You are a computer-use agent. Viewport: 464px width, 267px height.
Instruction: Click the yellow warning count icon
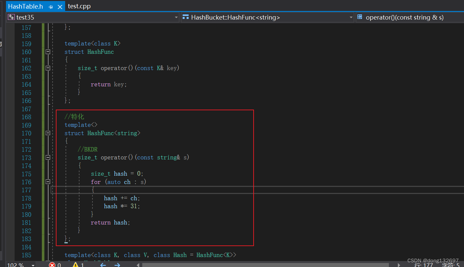tap(75, 265)
